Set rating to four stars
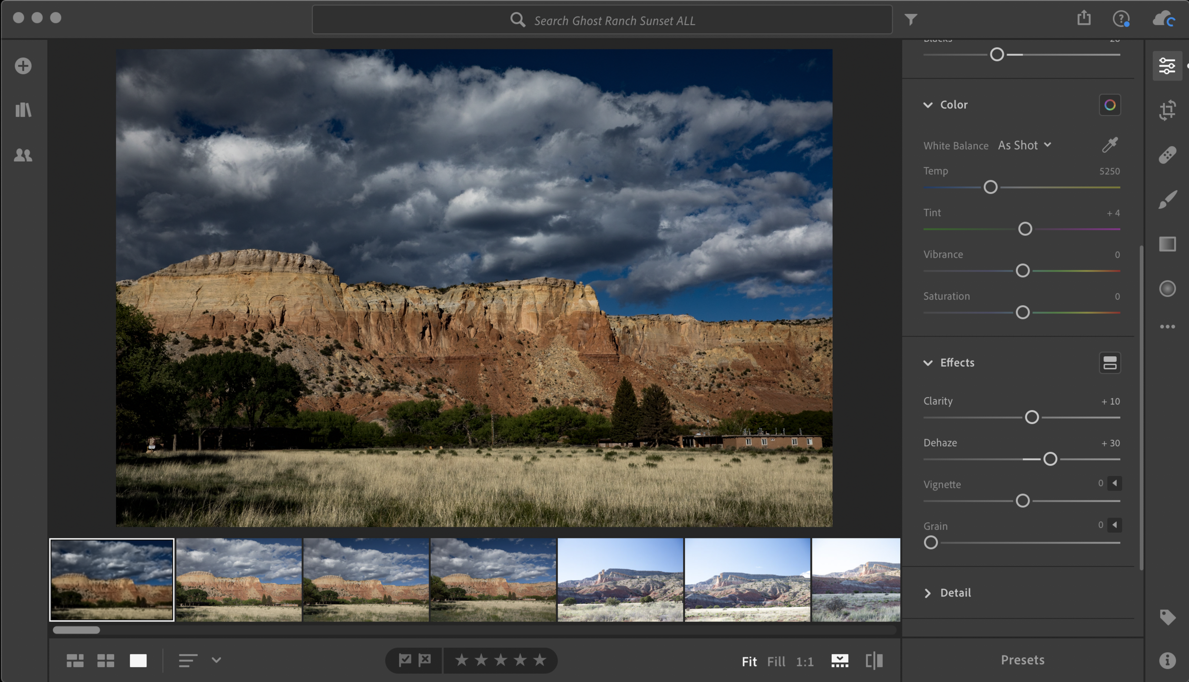This screenshot has width=1189, height=682. [x=520, y=660]
